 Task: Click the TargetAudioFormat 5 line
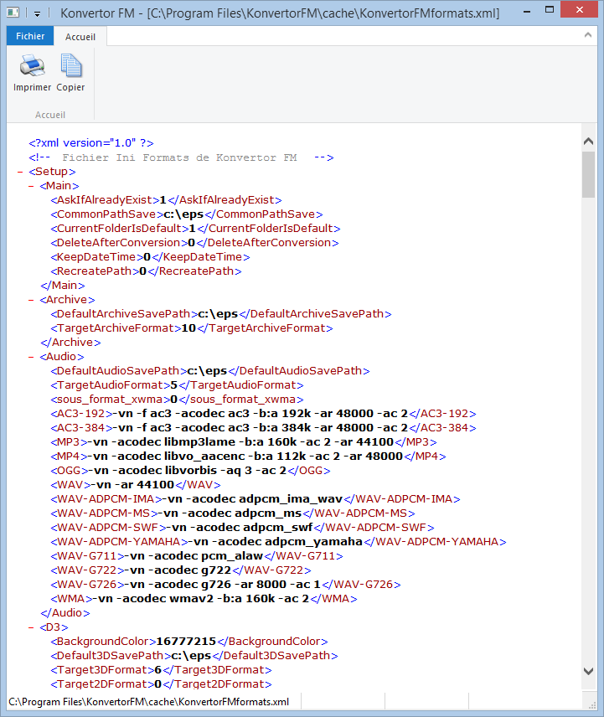(177, 385)
